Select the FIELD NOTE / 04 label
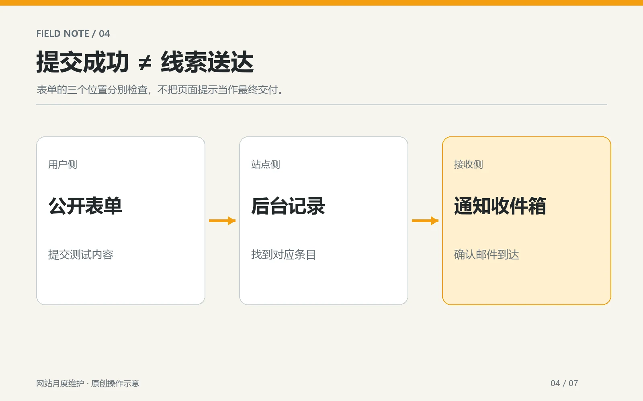Image resolution: width=643 pixels, height=401 pixels. click(x=73, y=34)
